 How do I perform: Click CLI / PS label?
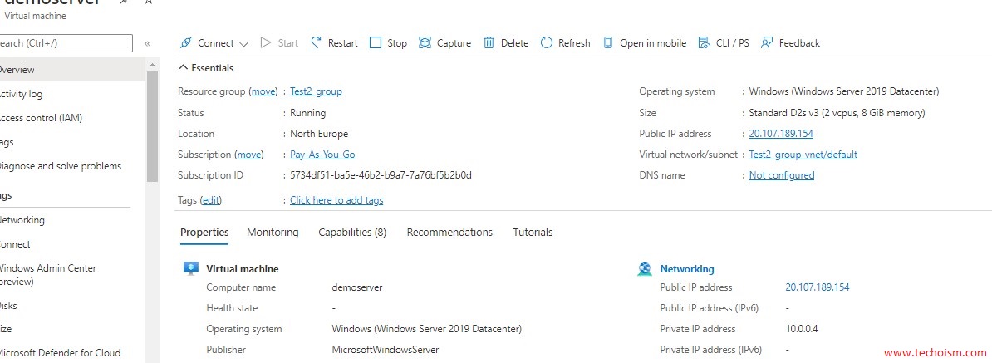733,43
